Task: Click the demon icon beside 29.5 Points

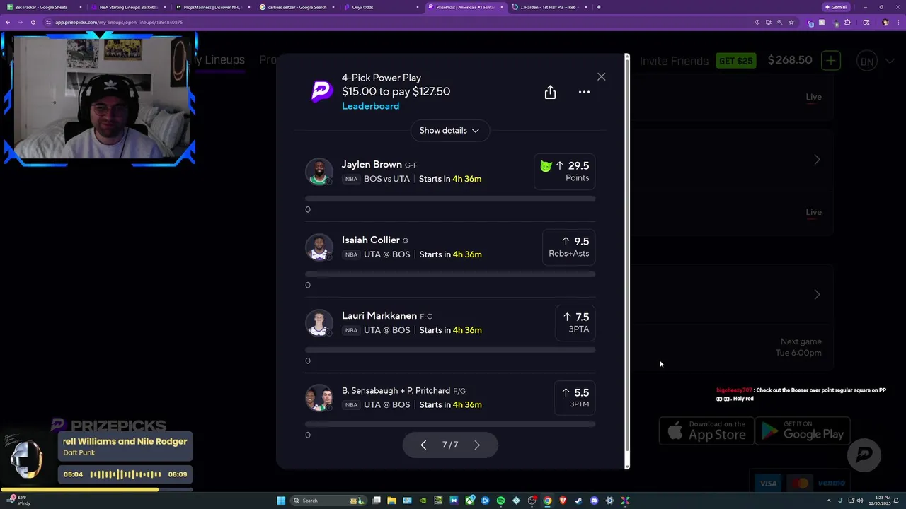Action: point(545,166)
